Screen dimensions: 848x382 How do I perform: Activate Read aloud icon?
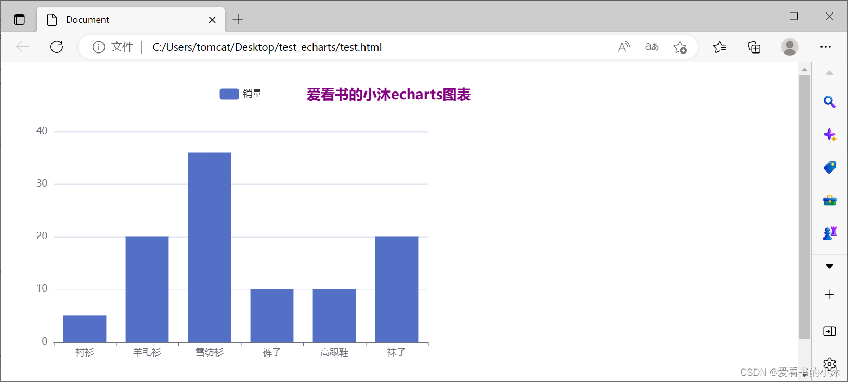624,47
